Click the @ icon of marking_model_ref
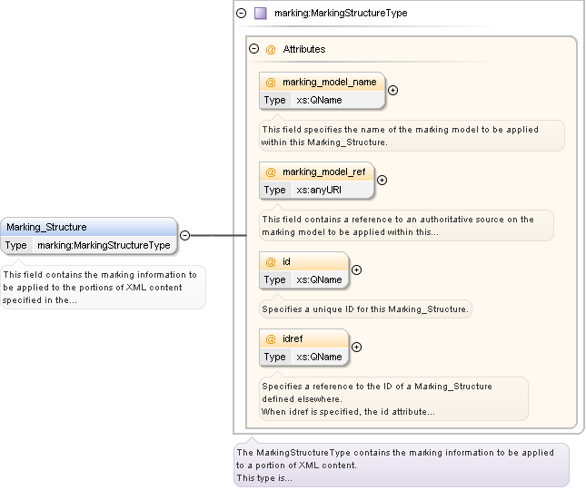The image size is (586, 490). 271,171
